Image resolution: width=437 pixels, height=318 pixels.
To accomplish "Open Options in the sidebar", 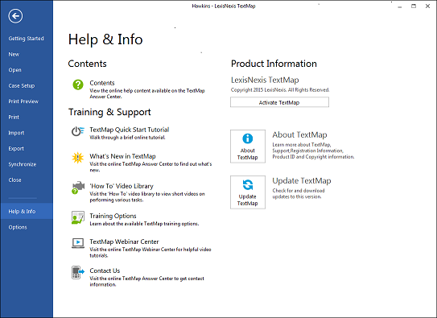I will click(x=18, y=227).
